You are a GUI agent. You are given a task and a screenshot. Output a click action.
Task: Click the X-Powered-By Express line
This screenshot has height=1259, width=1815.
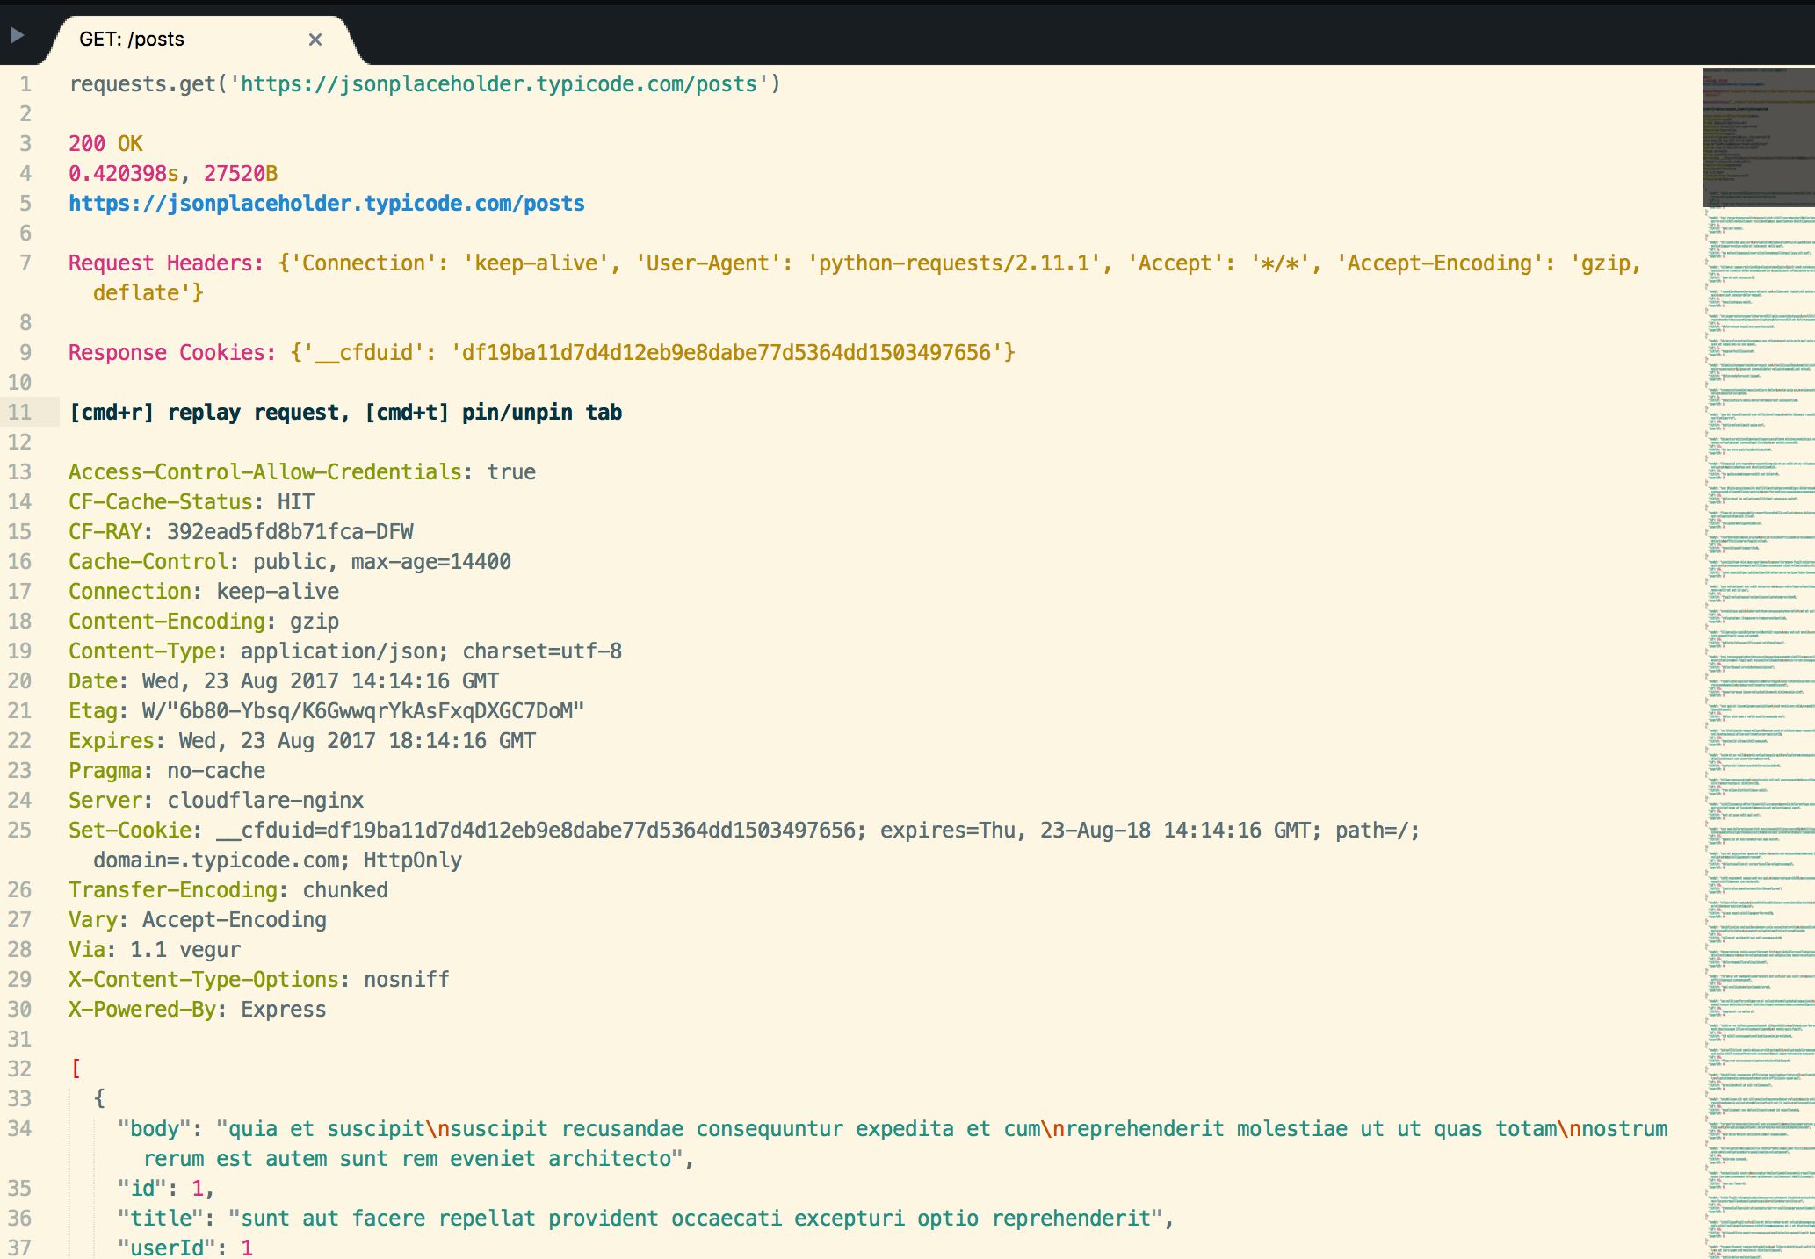coord(197,1009)
